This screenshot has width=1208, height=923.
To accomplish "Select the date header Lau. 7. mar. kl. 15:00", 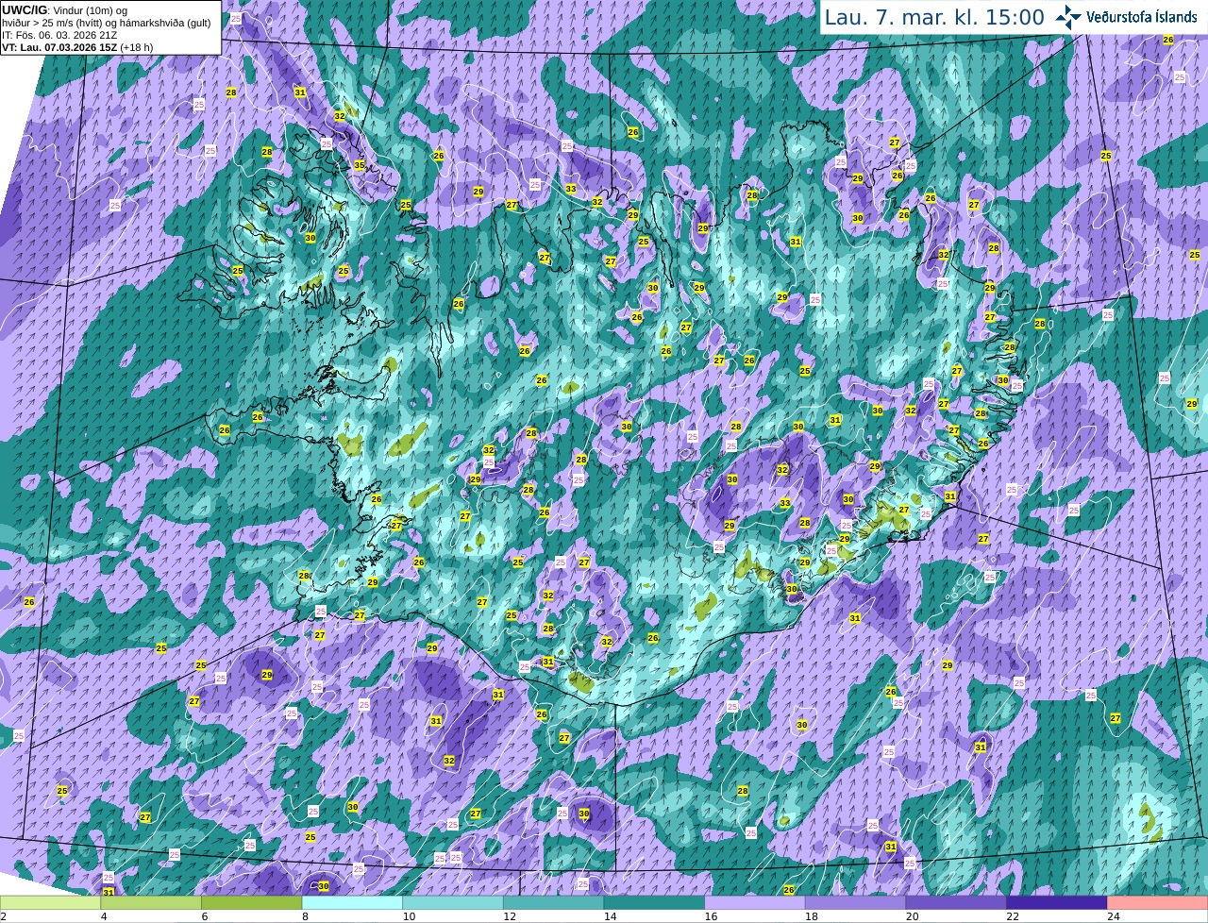I will click(934, 17).
